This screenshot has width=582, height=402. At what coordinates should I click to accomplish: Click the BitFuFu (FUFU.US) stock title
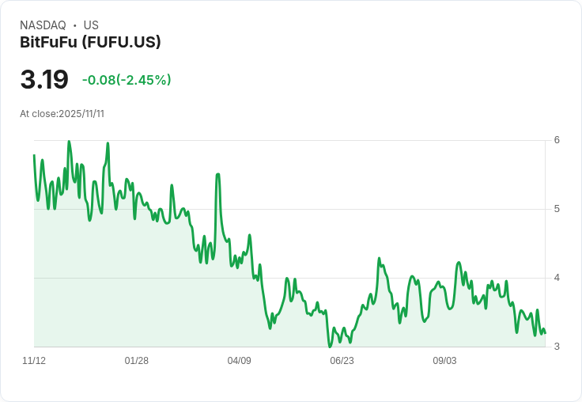(x=90, y=42)
